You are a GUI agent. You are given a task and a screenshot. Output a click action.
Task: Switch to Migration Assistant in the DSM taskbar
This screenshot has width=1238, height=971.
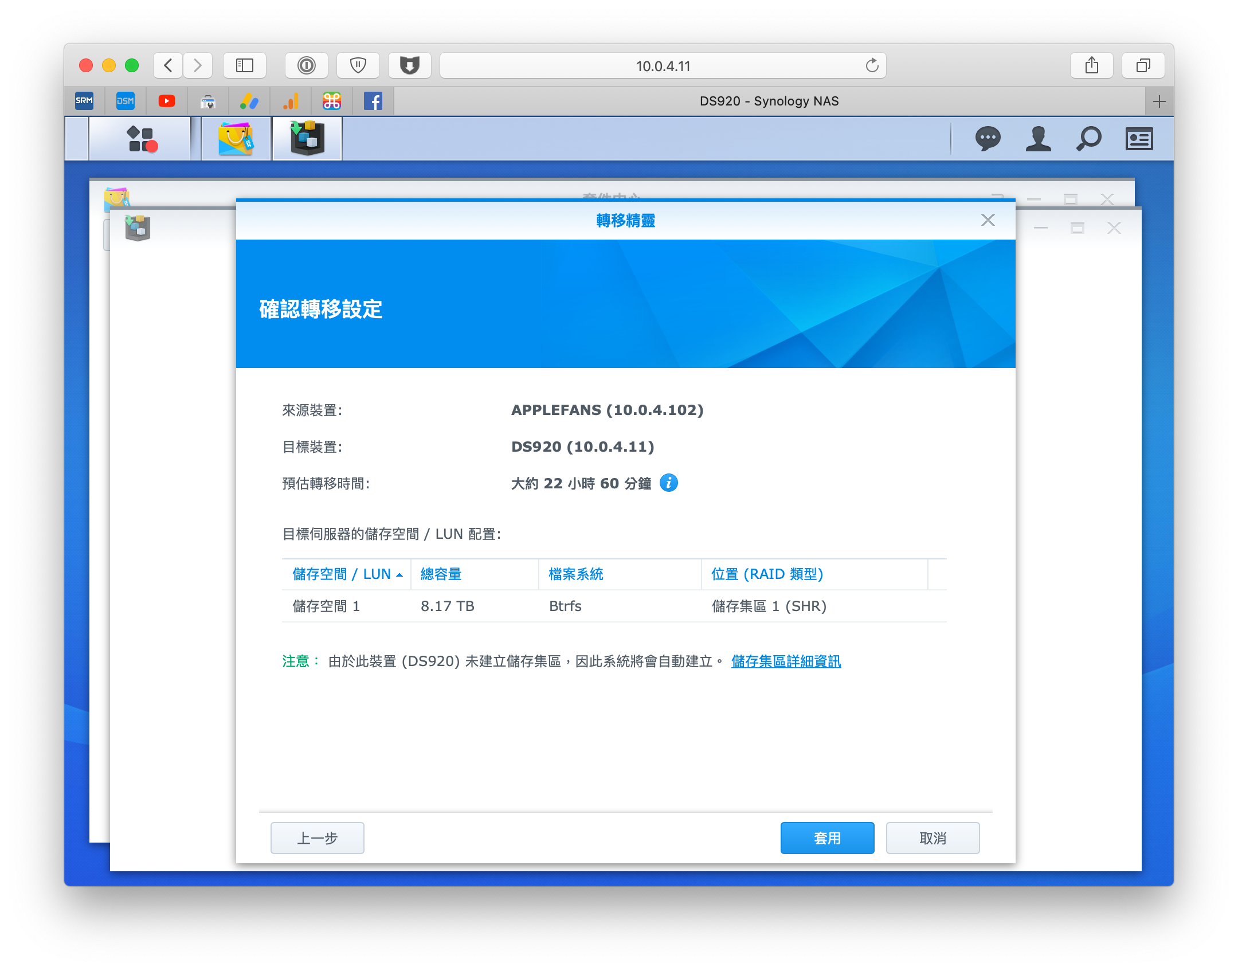(307, 139)
